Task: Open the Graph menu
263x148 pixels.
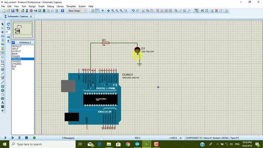Action: tap(41, 7)
